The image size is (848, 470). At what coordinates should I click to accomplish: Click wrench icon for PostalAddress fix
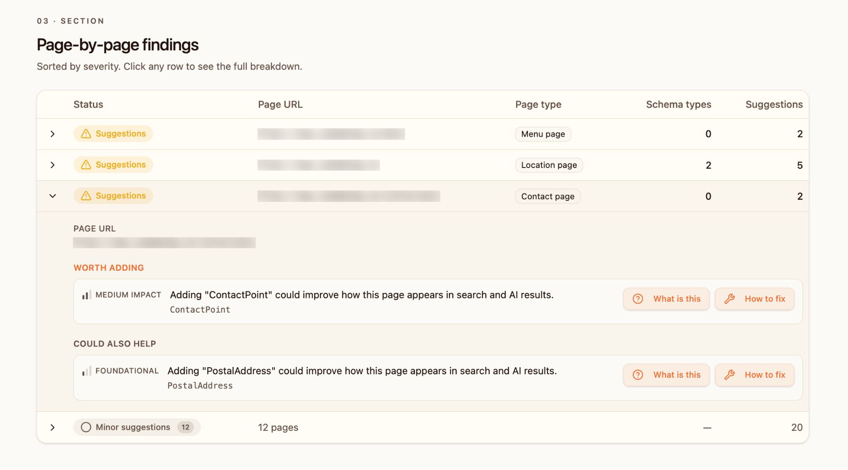pos(730,375)
